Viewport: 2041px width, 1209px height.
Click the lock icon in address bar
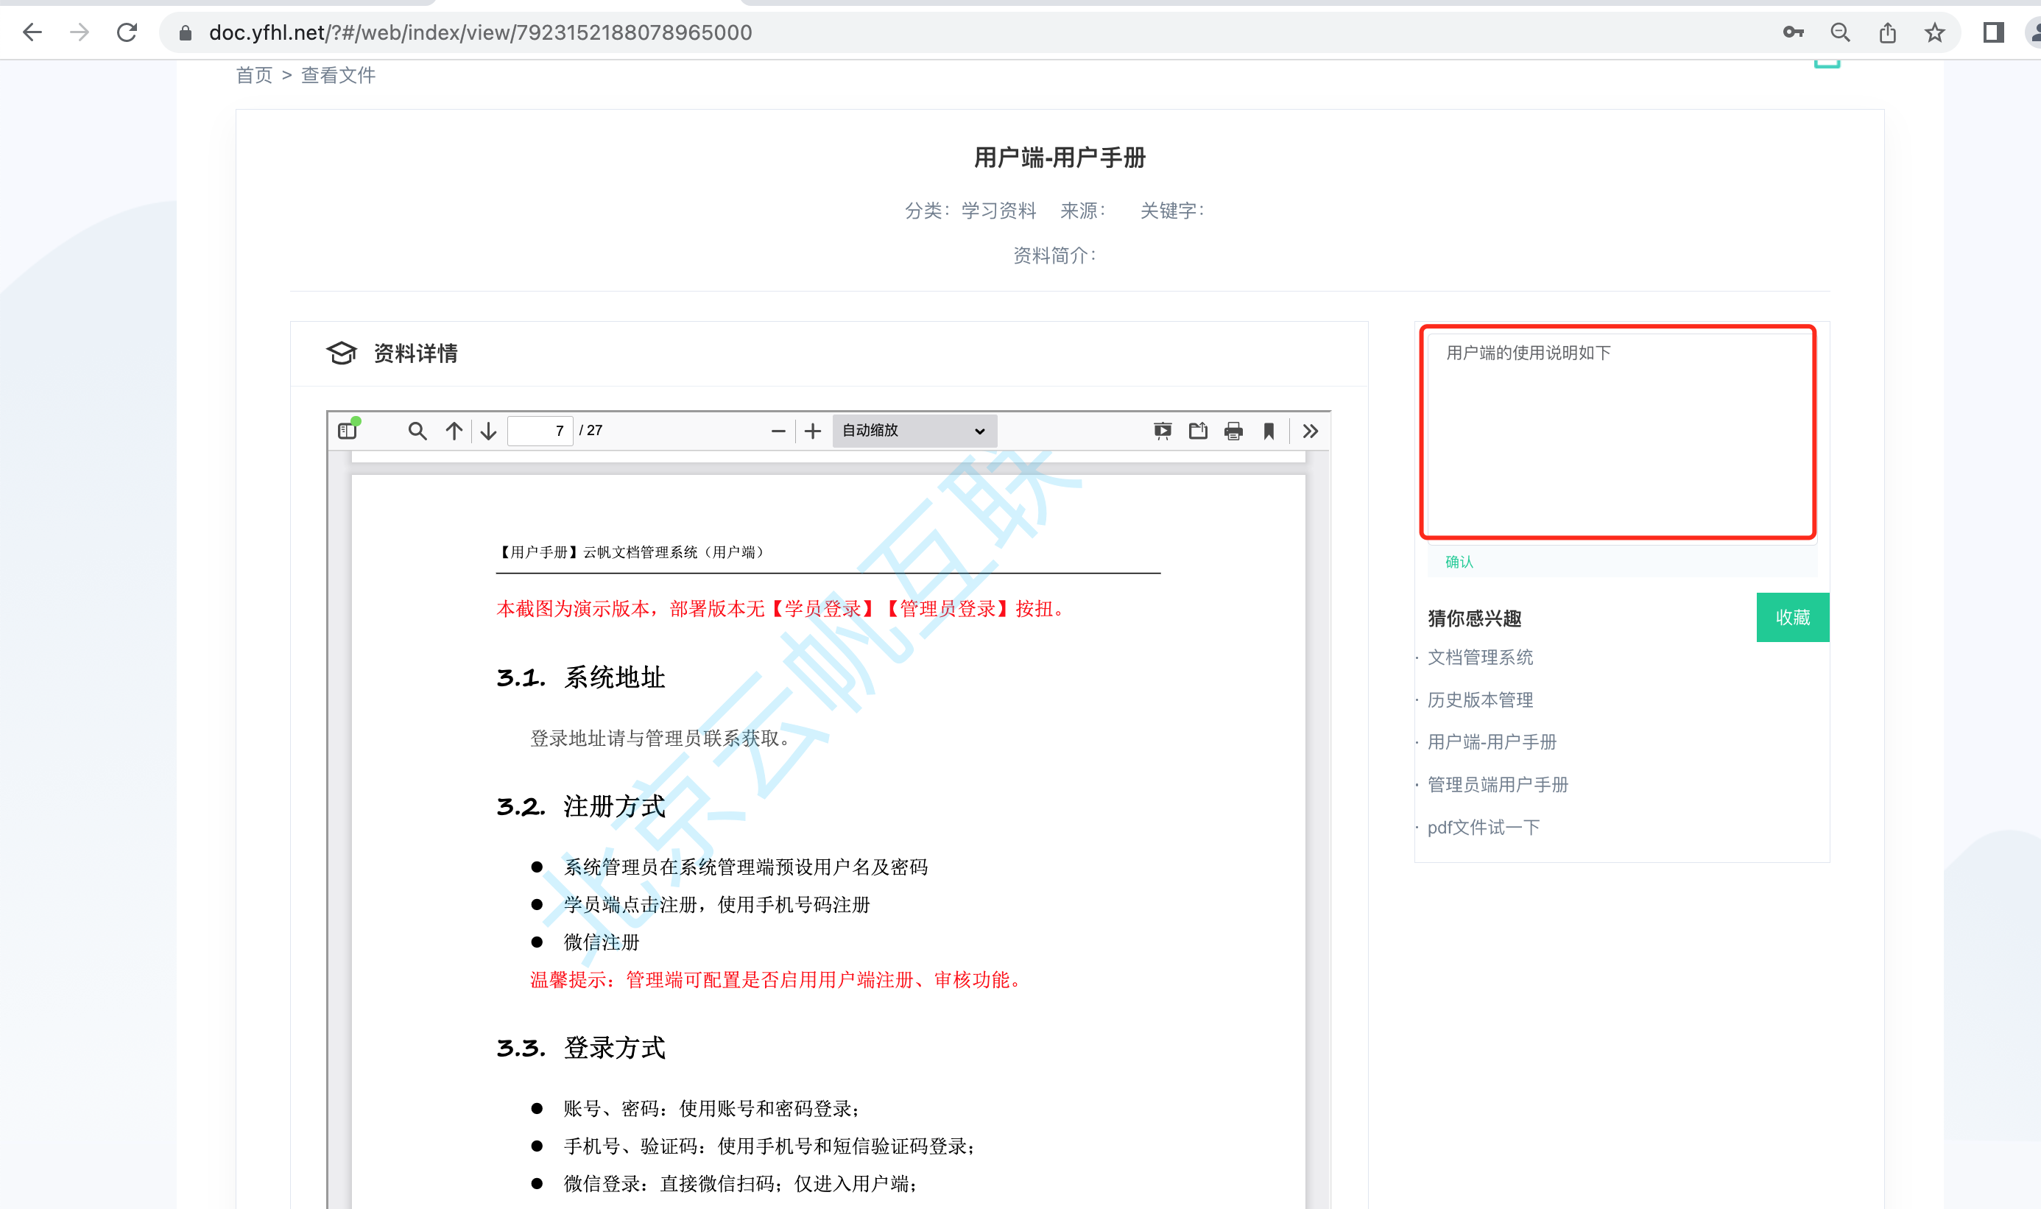click(185, 32)
